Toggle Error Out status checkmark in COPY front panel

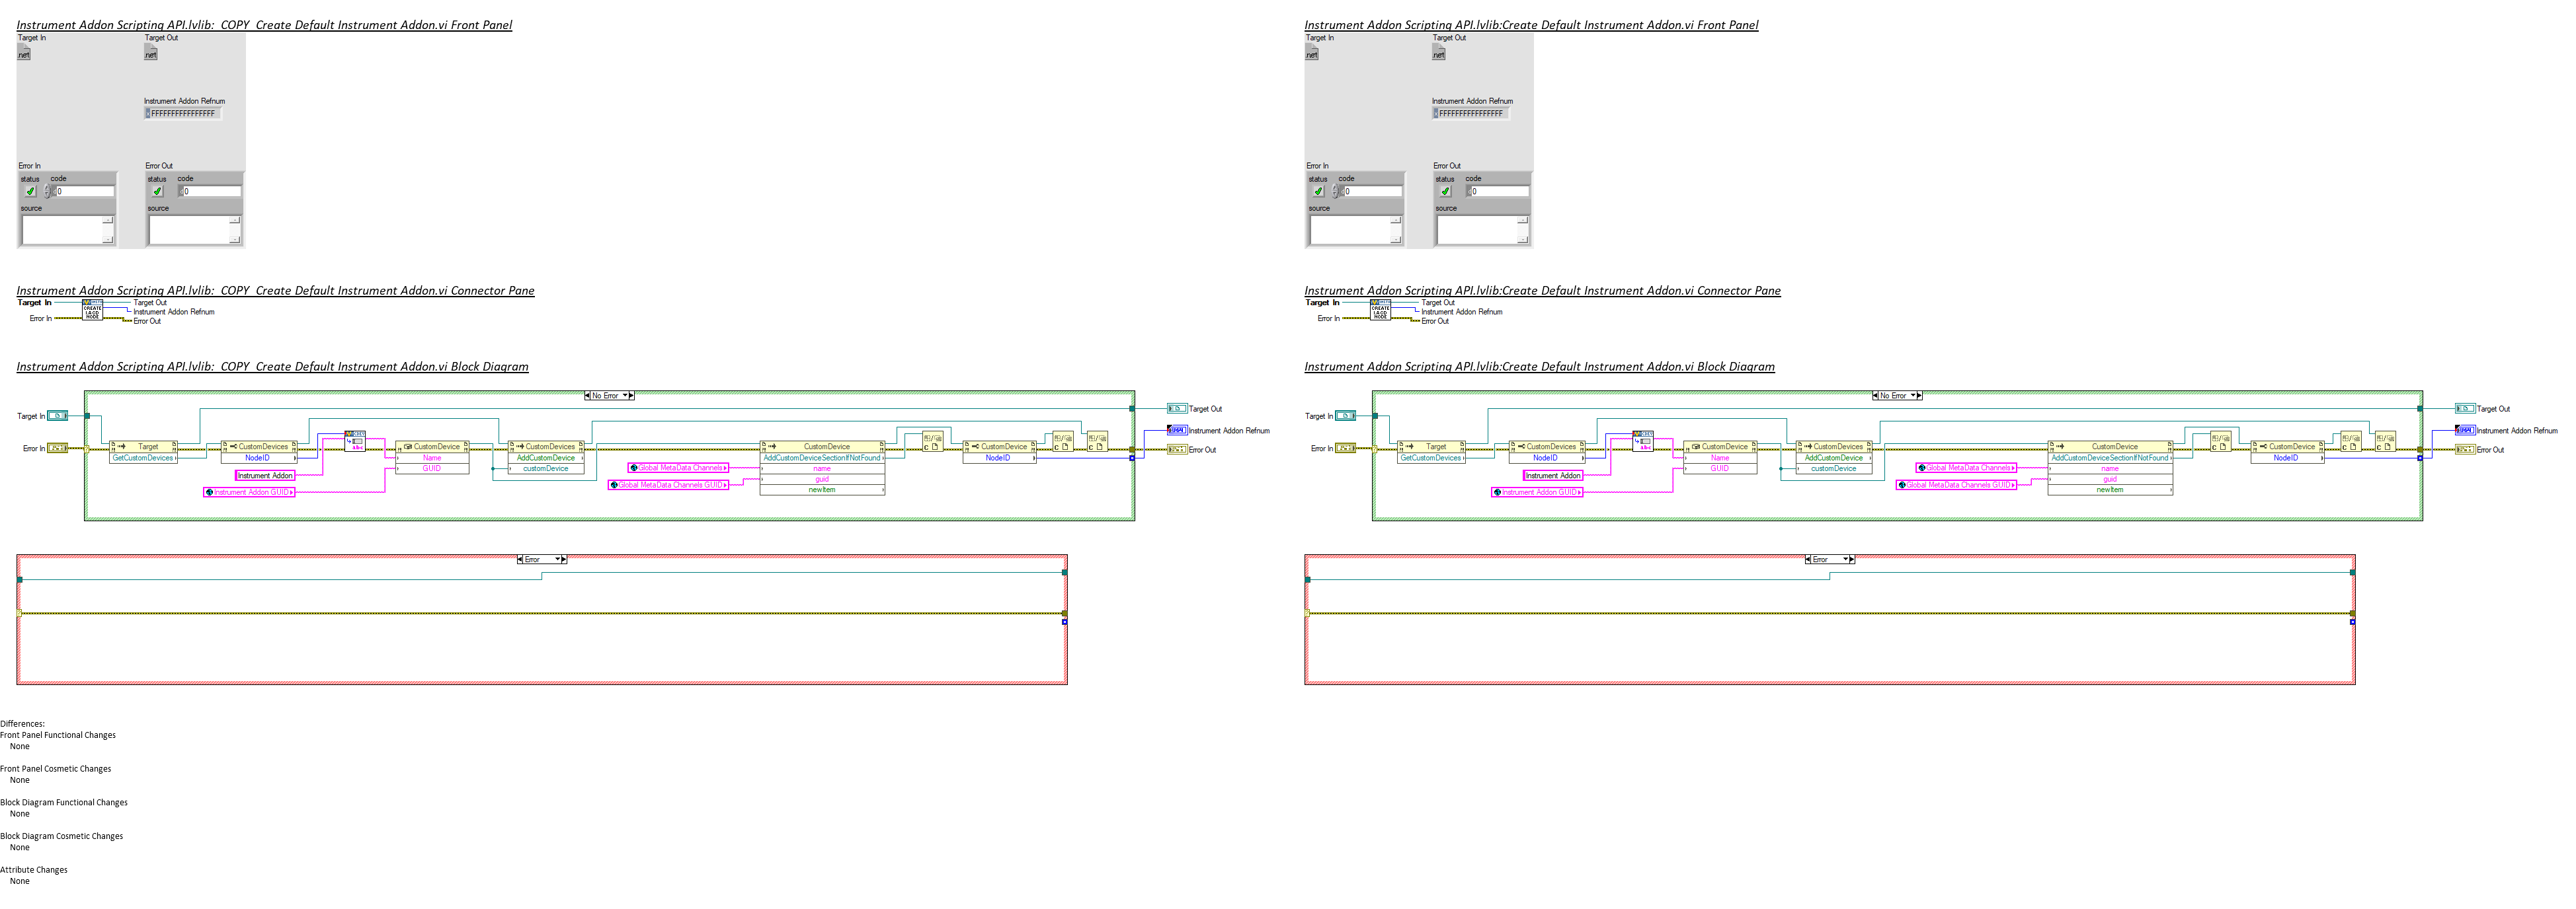[157, 192]
